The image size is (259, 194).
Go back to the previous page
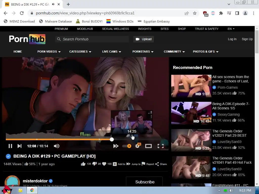coord(6,13)
